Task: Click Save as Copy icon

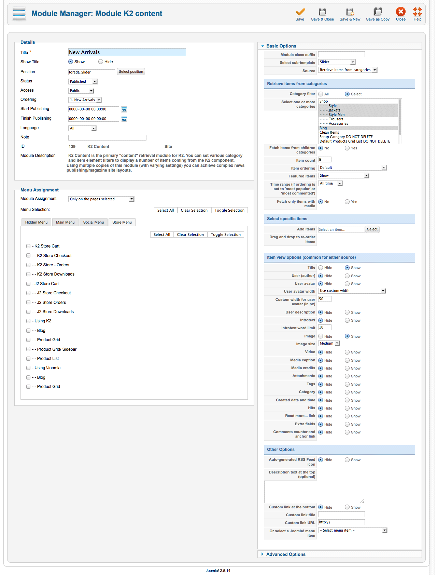Action: pos(378,12)
